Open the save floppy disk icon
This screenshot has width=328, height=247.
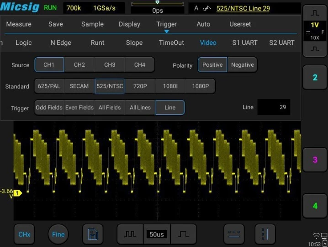coord(93,234)
